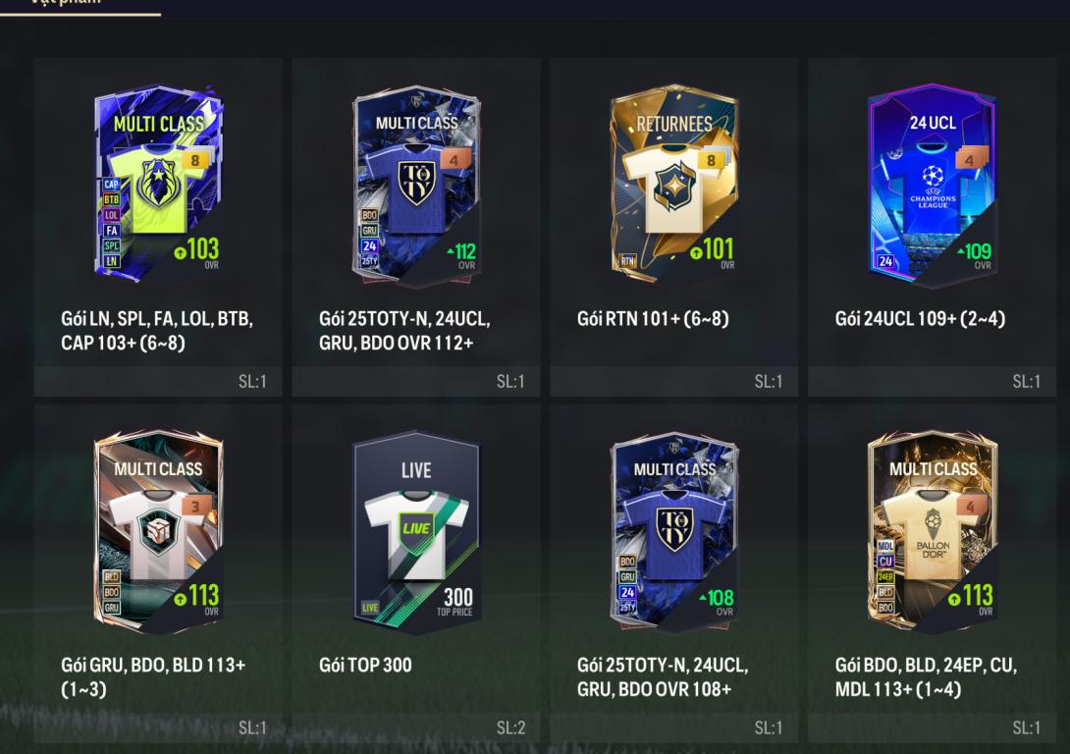Open the Multi Class 103 OVR pack card
The height and width of the screenshot is (754, 1070).
[158, 183]
